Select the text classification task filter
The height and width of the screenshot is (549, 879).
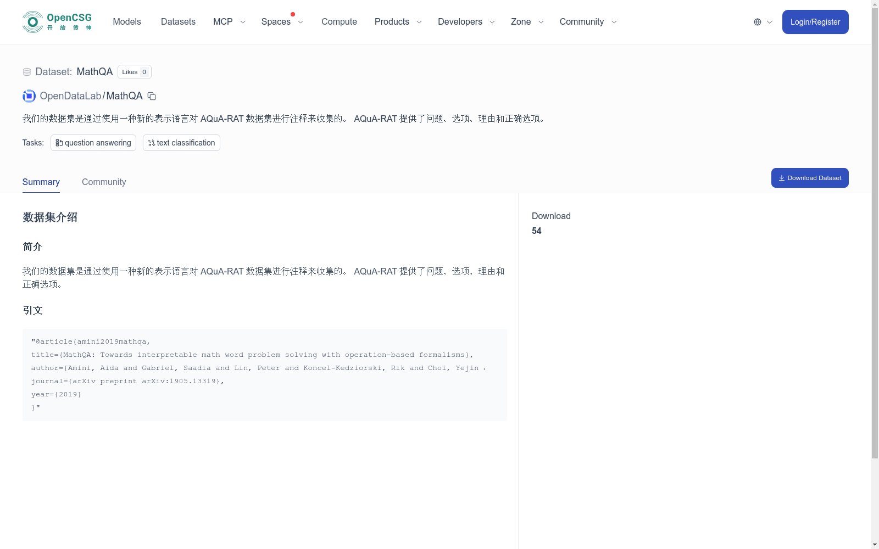click(181, 143)
